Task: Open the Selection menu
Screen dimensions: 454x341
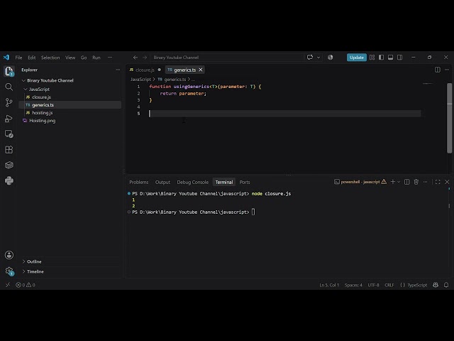Action: tap(50, 58)
